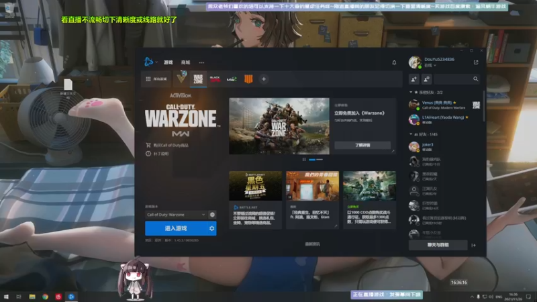Open the 1000 COD points news card
This screenshot has height=302, width=537.
pos(370,199)
